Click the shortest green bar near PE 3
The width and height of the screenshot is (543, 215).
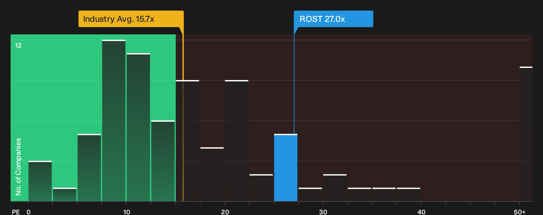65,194
